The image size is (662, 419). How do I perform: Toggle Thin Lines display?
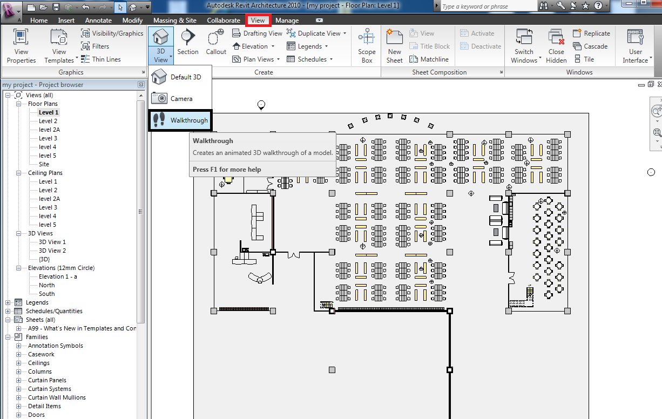click(100, 59)
